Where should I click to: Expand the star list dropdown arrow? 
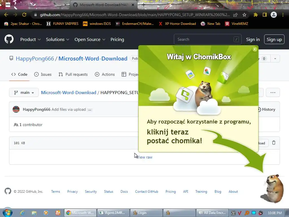tap(275, 59)
